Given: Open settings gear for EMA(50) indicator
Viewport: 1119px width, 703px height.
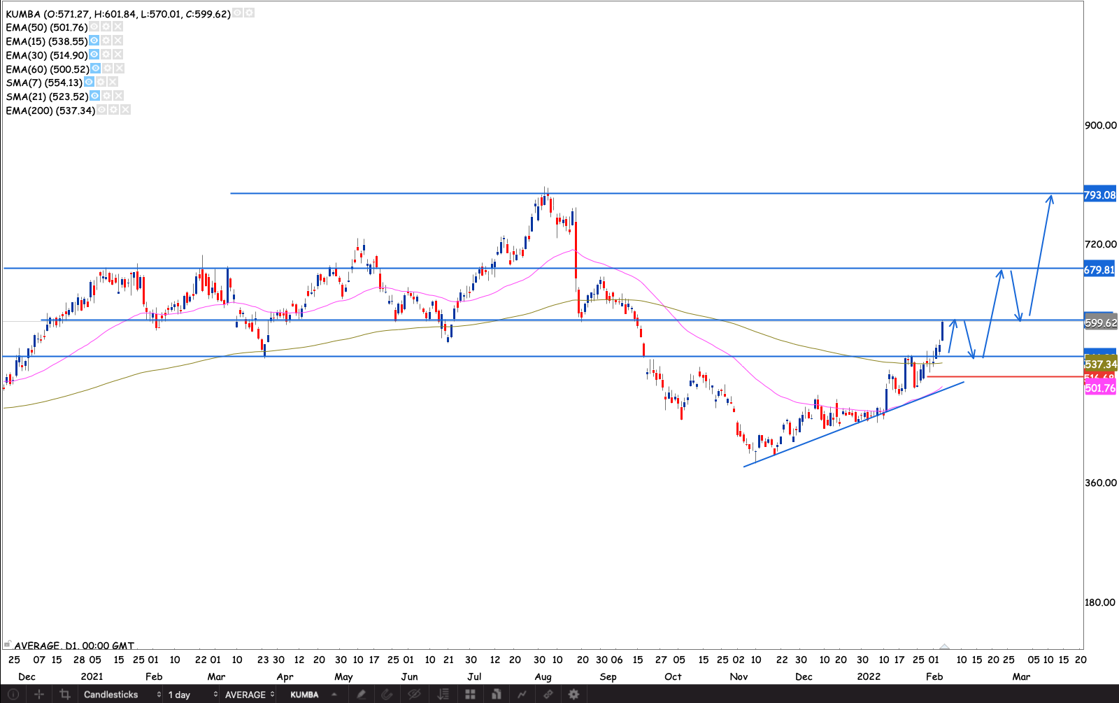Looking at the screenshot, I should point(106,27).
